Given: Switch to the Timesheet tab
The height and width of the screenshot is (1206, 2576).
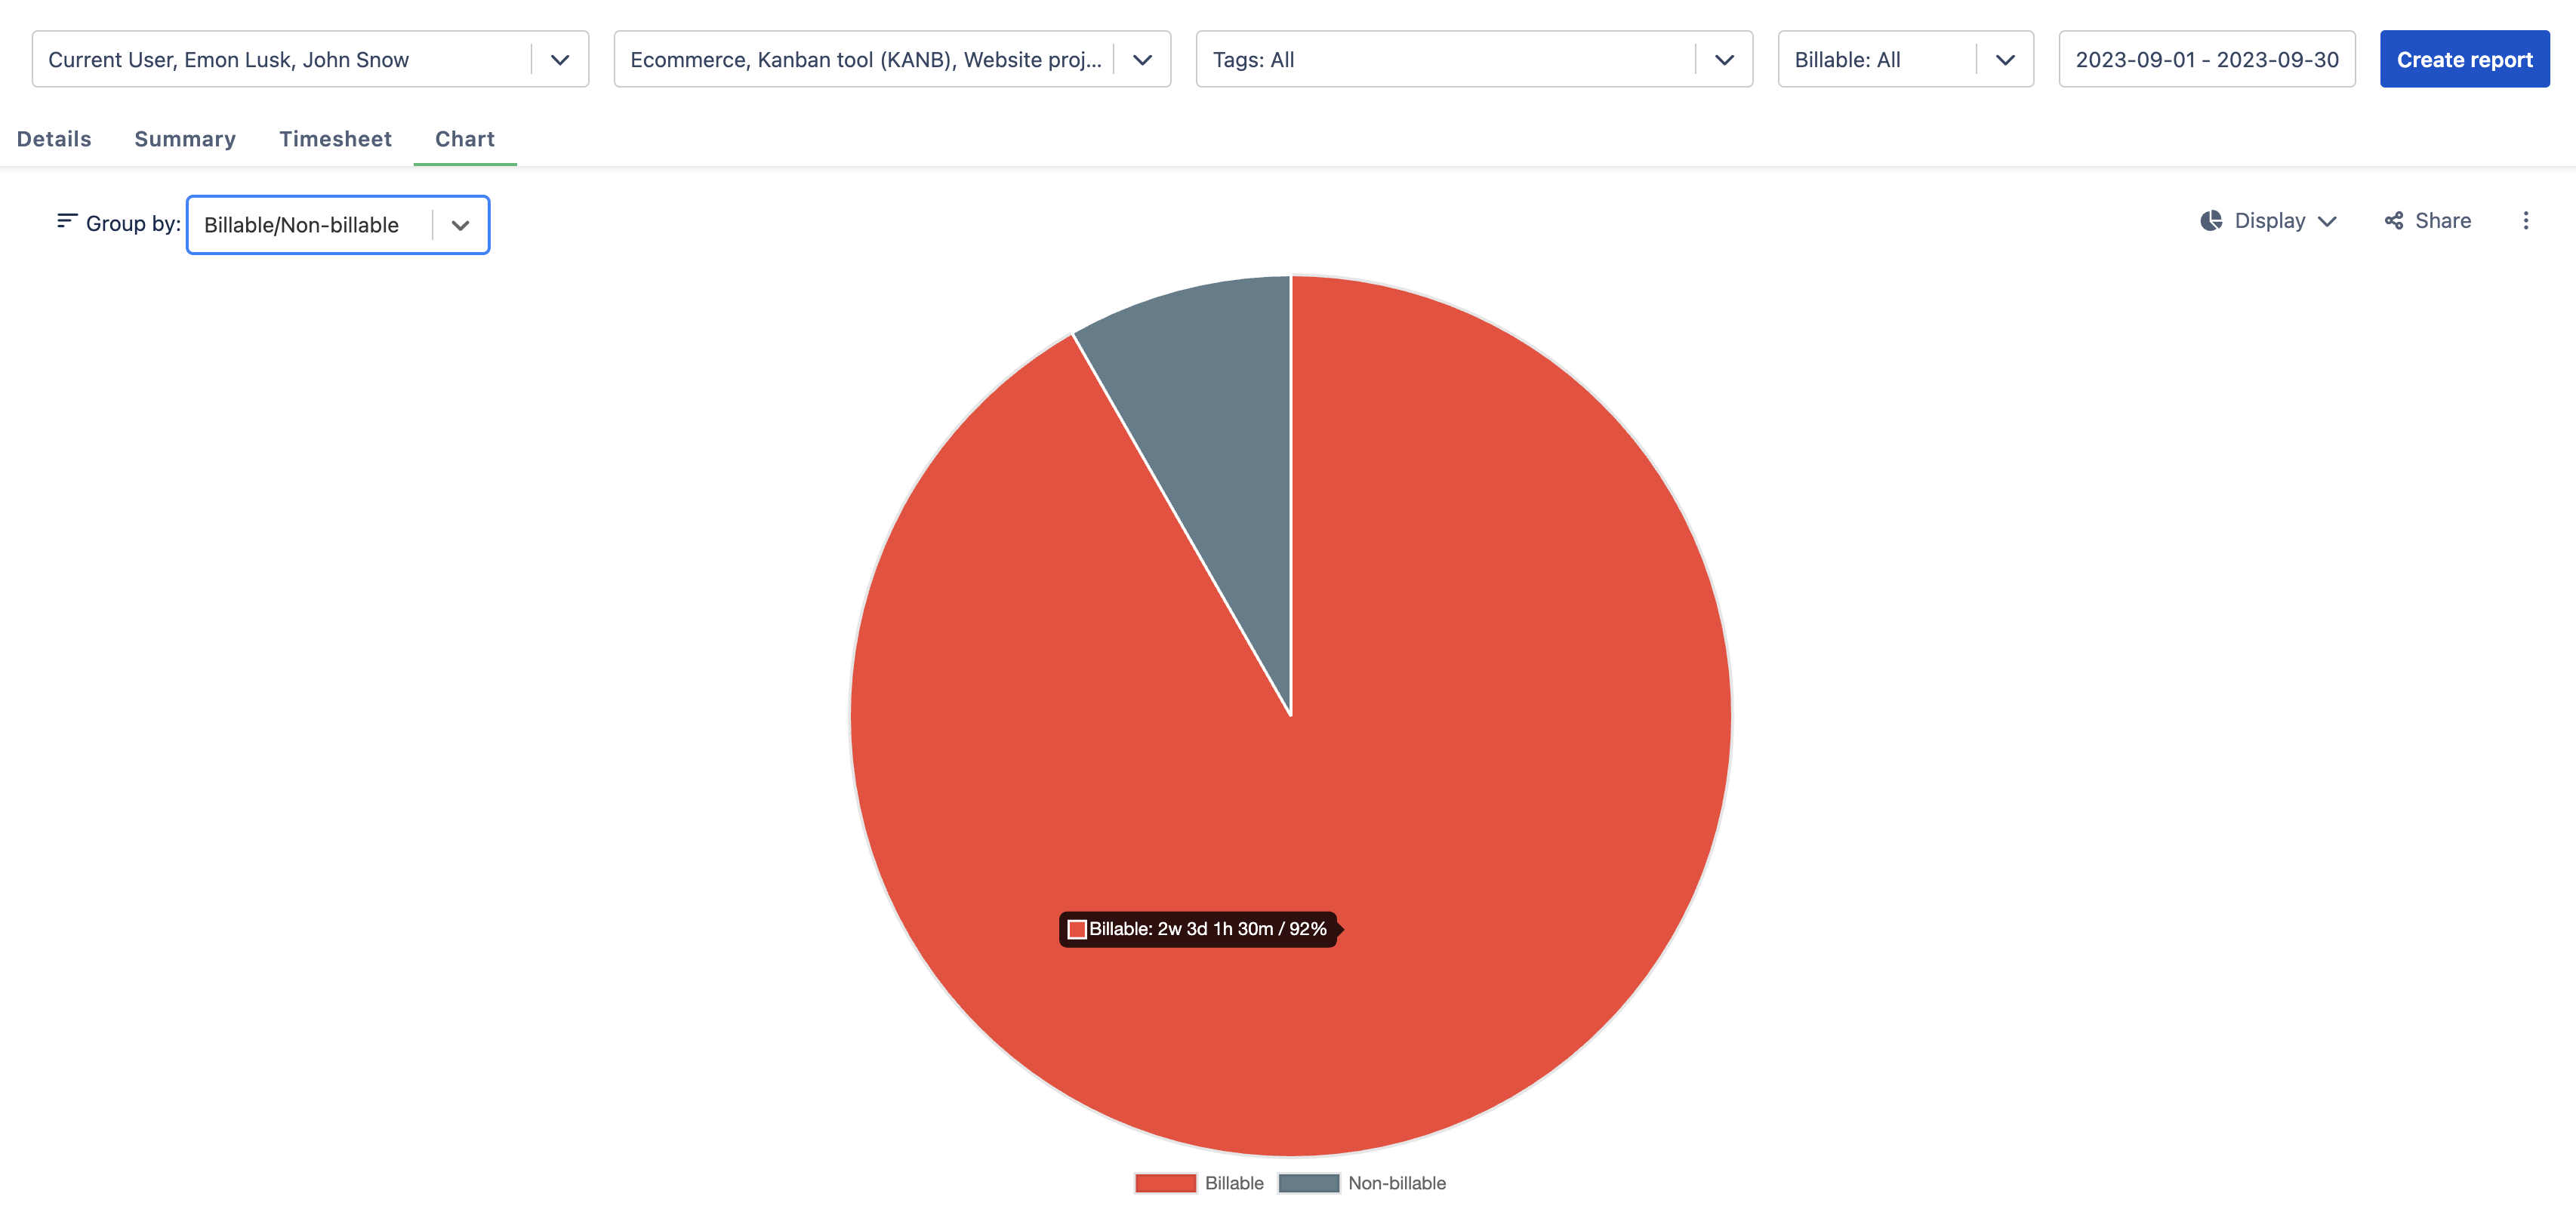Looking at the screenshot, I should tap(335, 139).
